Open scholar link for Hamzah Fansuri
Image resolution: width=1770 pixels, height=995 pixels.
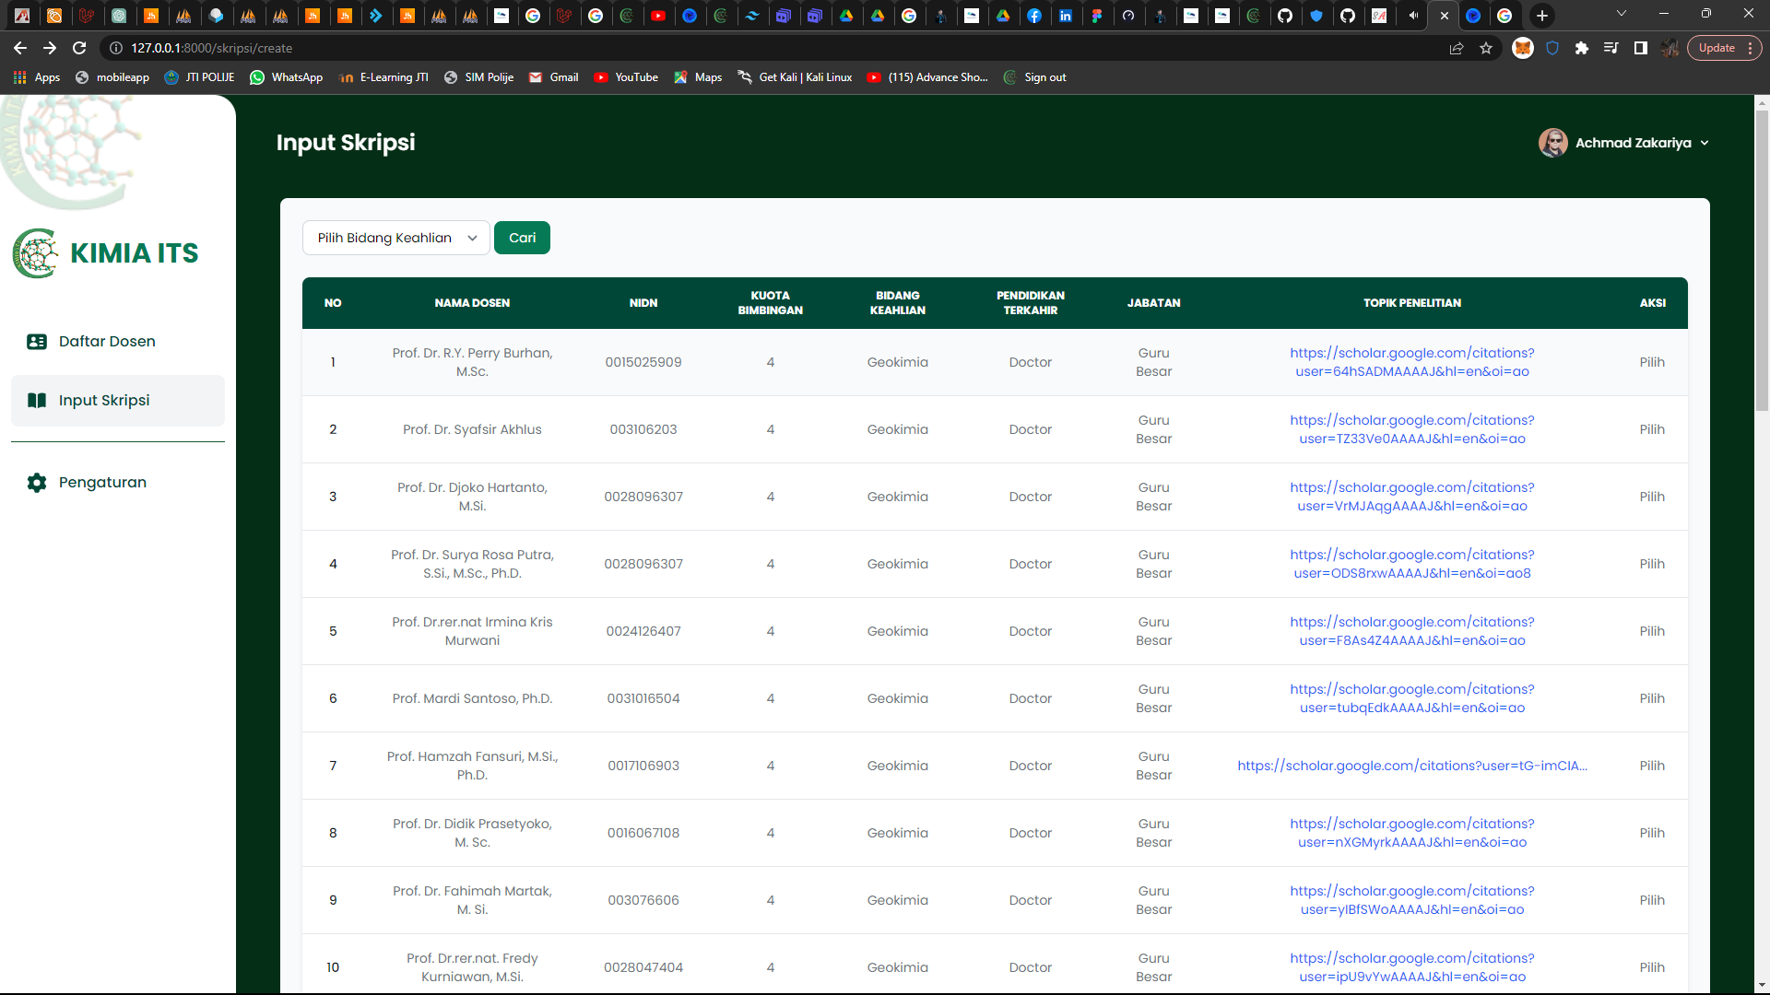[x=1412, y=767]
